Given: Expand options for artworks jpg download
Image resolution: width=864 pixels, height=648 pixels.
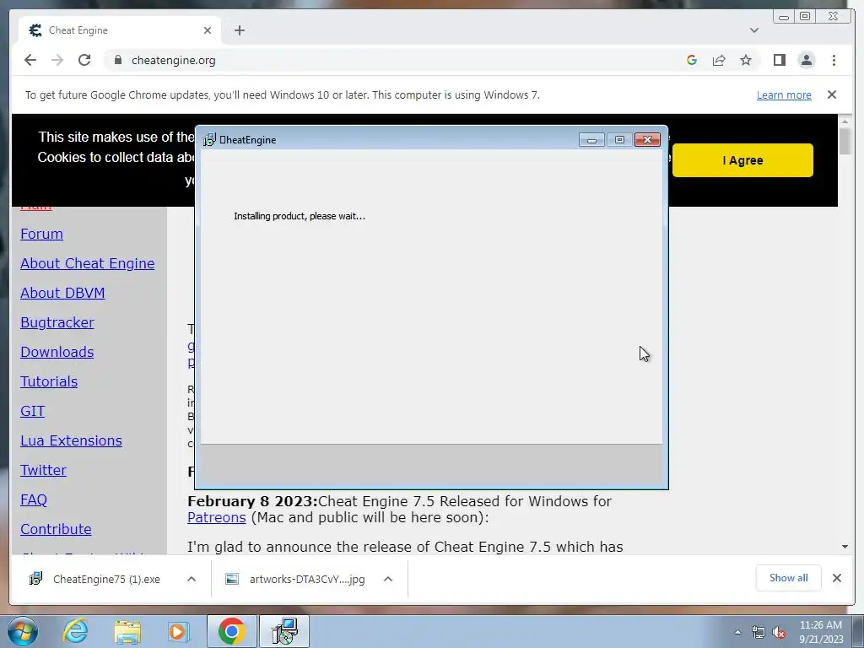Looking at the screenshot, I should [388, 579].
